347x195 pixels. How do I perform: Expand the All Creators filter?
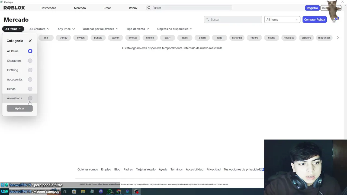click(39, 29)
